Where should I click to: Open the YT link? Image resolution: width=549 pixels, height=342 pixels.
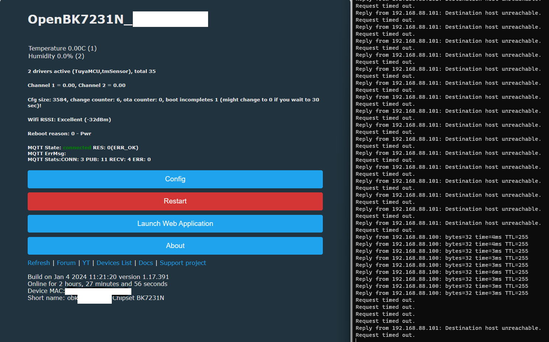click(x=86, y=263)
